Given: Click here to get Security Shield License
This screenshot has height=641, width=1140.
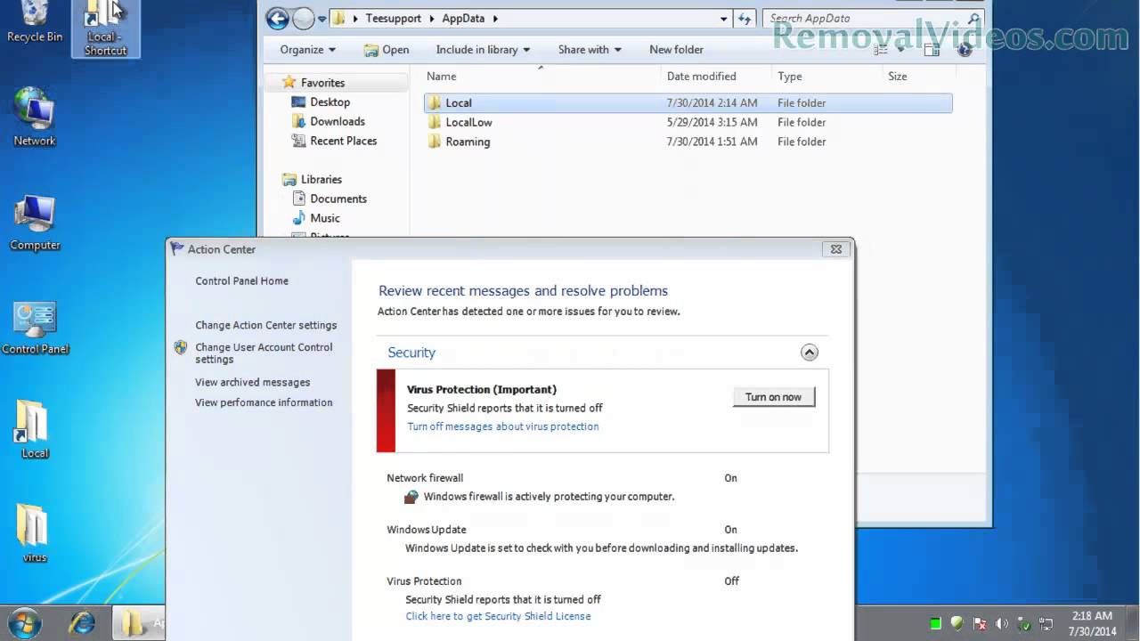Looking at the screenshot, I should coord(498,616).
